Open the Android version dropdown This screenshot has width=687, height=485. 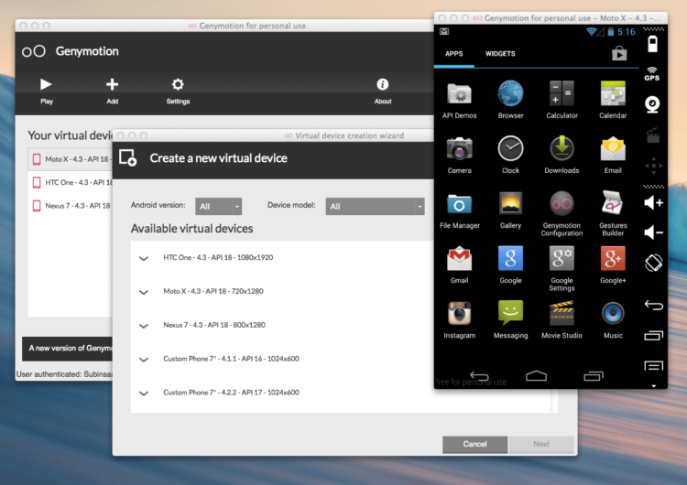218,206
